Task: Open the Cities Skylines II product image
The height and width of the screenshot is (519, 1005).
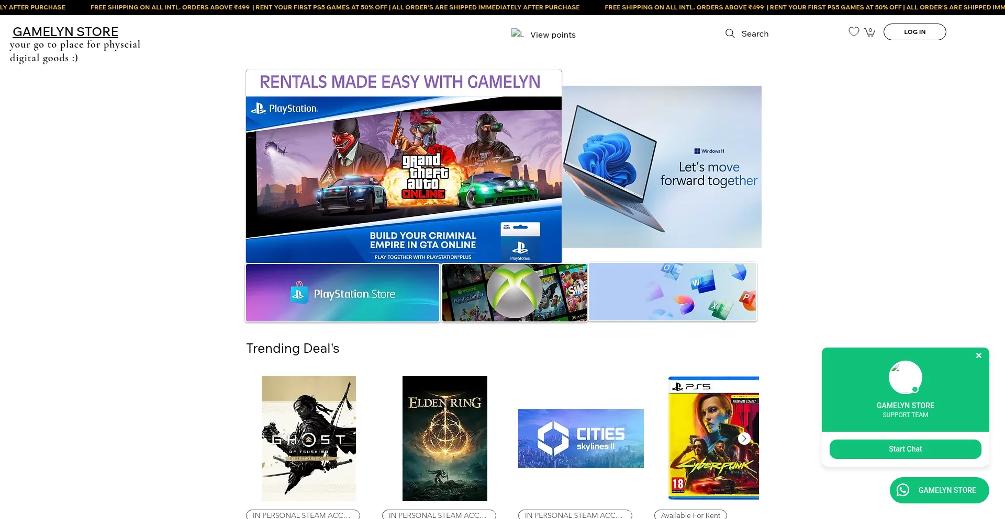Action: [581, 439]
